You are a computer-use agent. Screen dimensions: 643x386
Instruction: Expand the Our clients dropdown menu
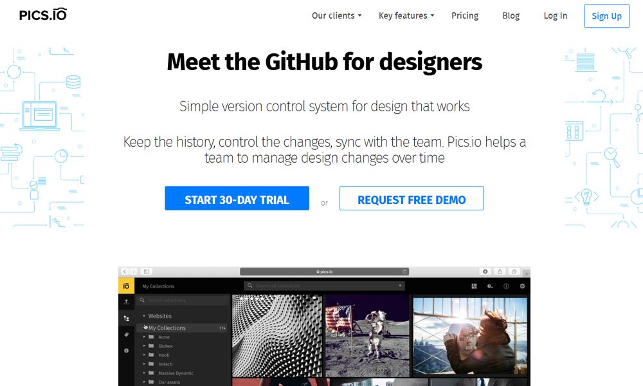pos(337,15)
